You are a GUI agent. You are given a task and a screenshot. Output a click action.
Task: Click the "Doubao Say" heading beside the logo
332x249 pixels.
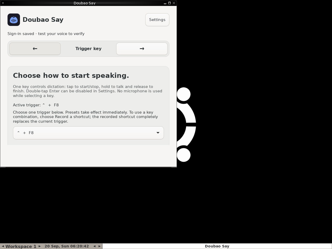coord(43,20)
